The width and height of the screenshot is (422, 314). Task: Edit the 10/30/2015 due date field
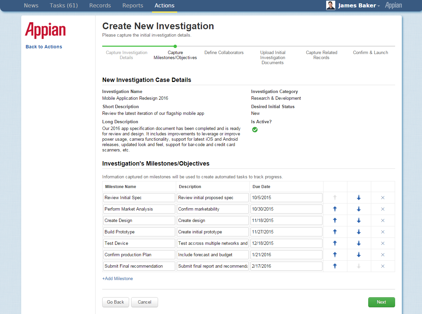(286, 209)
